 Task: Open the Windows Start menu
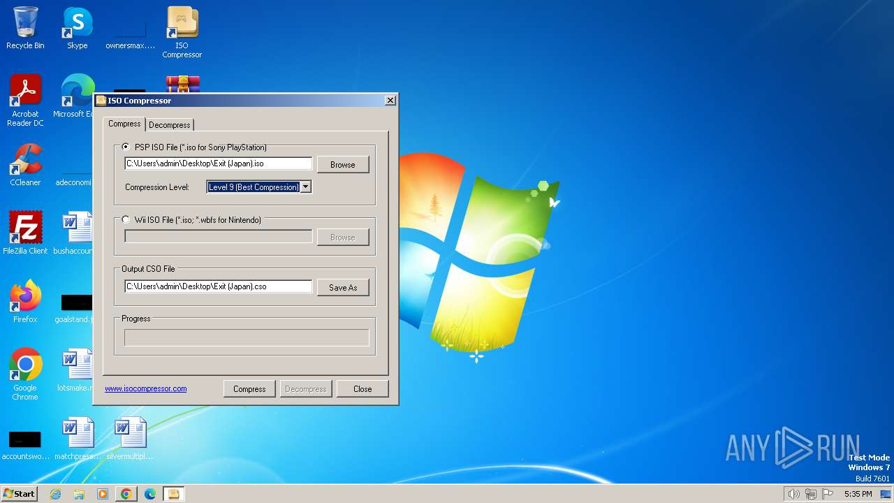pos(19,493)
